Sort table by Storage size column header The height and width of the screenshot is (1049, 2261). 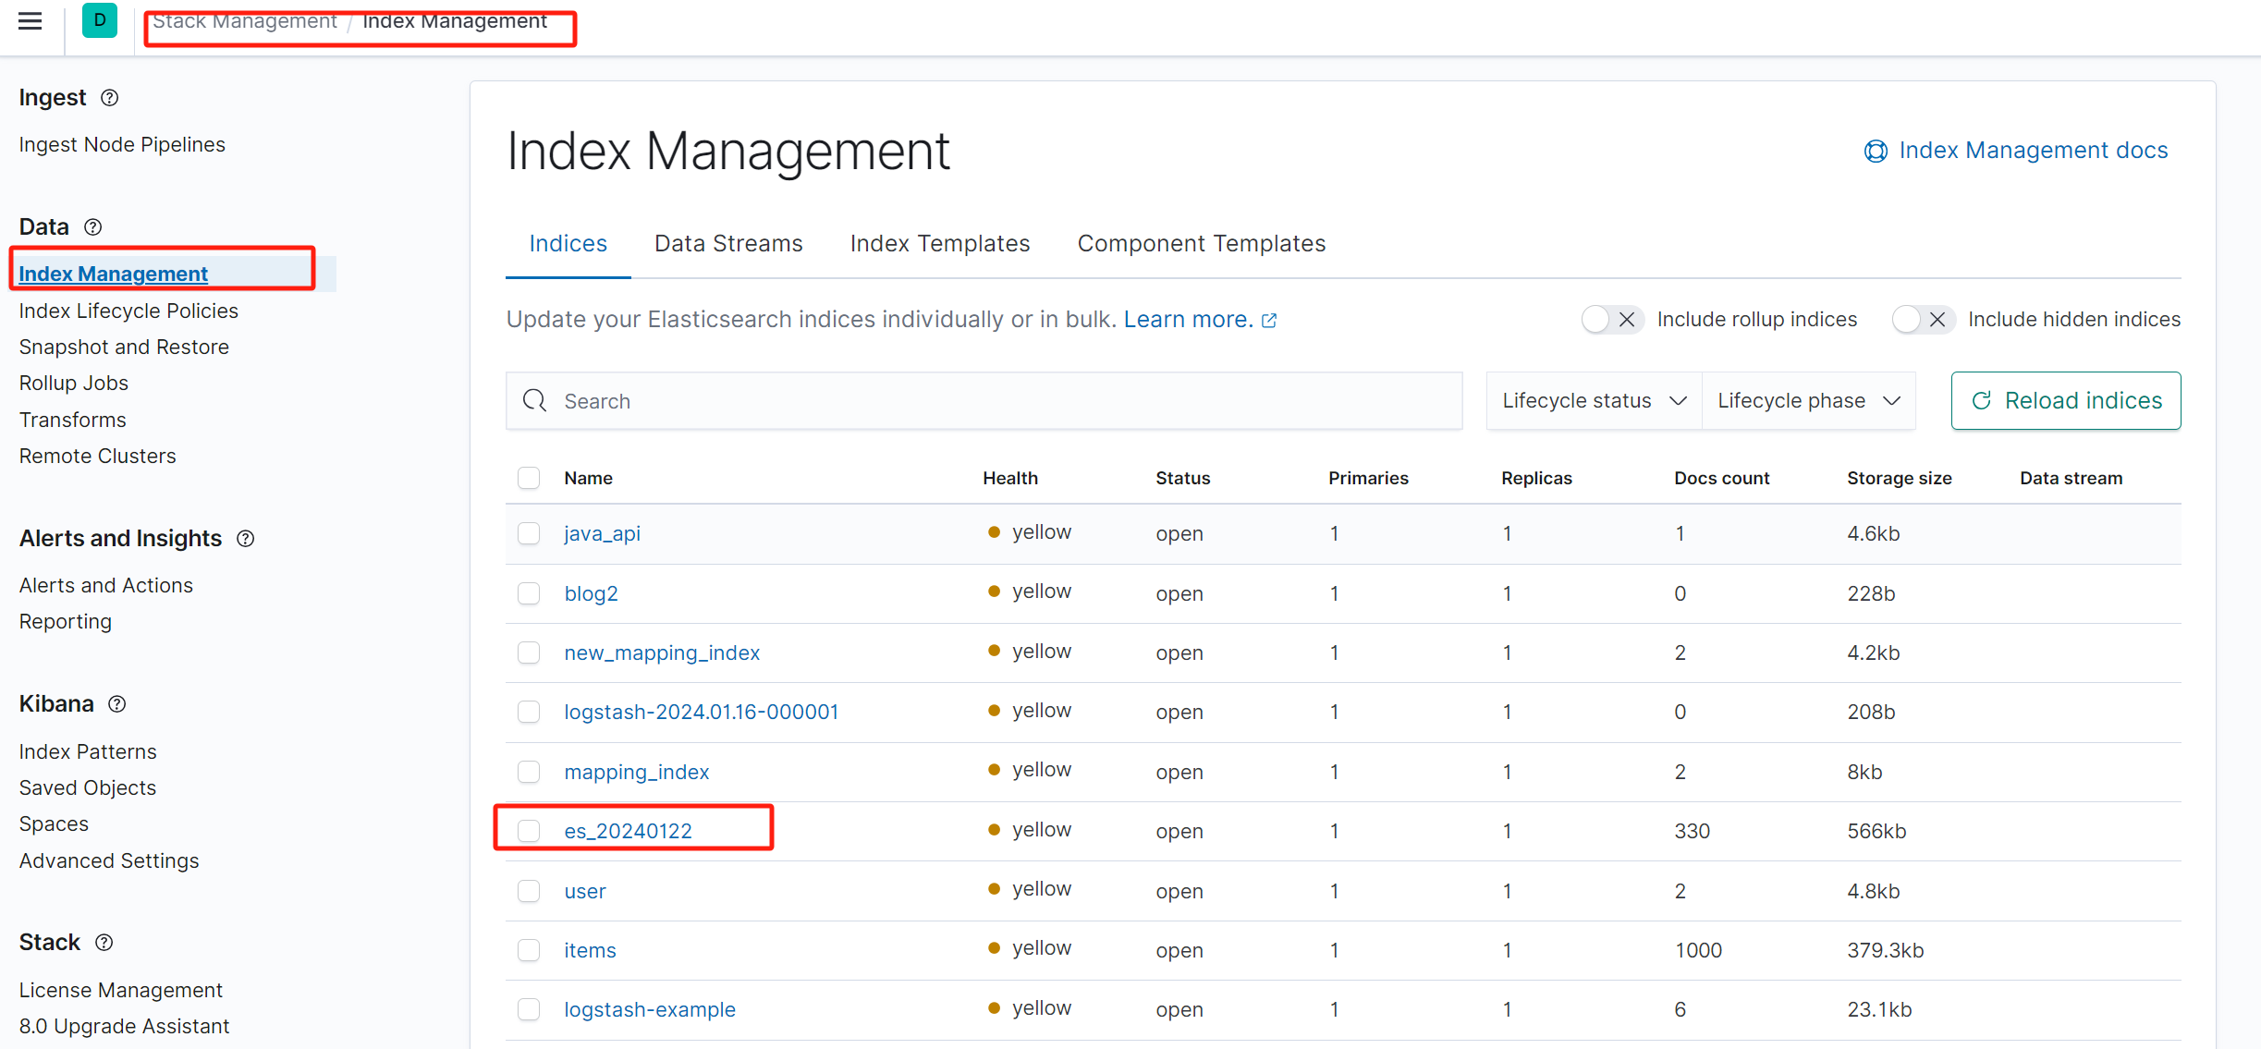(x=1900, y=478)
